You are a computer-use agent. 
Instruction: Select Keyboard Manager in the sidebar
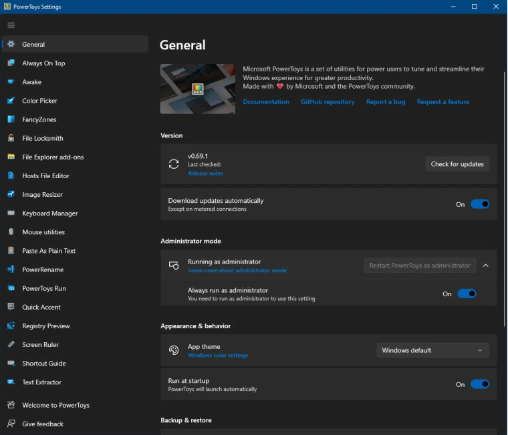(x=49, y=213)
